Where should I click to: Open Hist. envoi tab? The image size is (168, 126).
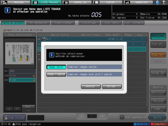[x=111, y=23]
